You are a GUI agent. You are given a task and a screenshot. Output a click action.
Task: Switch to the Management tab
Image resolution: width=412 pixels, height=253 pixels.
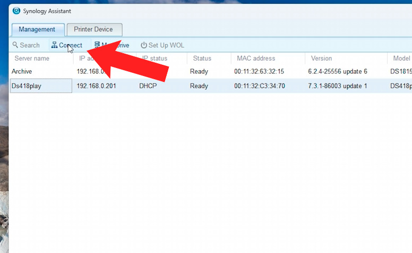pyautogui.click(x=38, y=29)
